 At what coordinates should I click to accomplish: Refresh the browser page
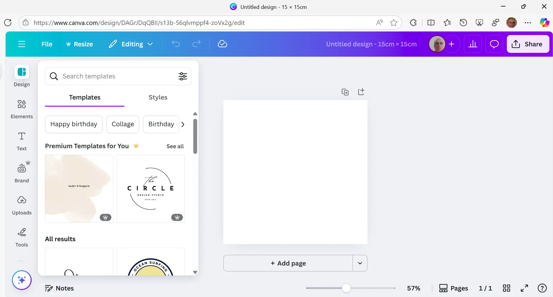(8, 23)
